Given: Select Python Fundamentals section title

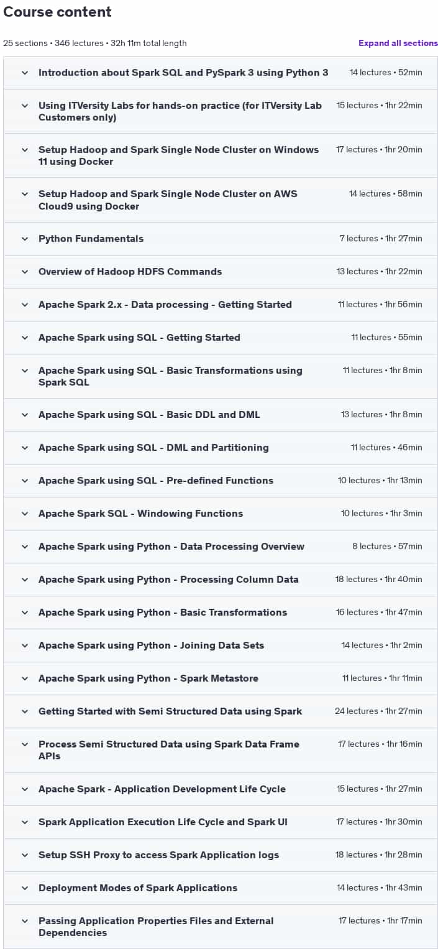Looking at the screenshot, I should pos(91,239).
